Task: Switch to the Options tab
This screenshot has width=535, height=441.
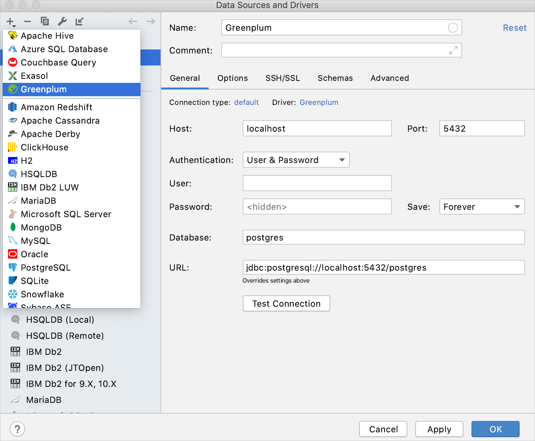Action: pos(232,78)
